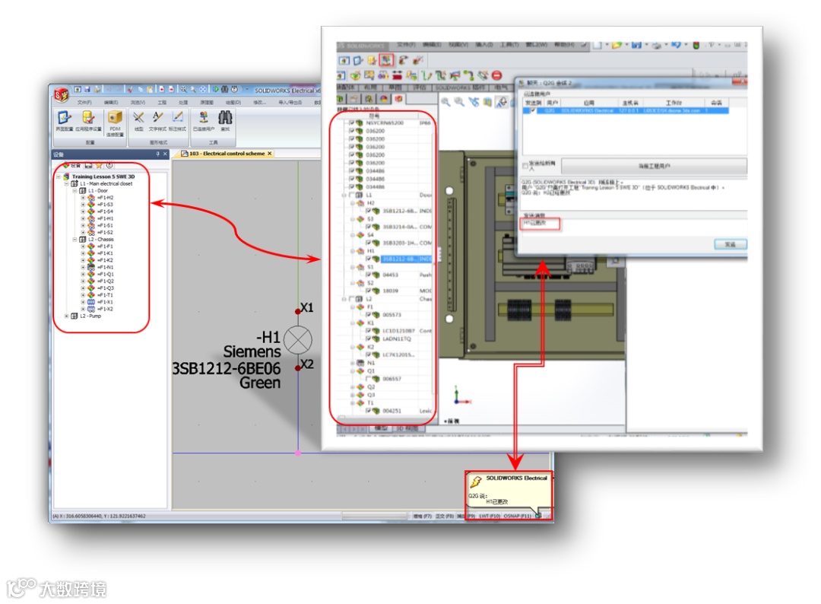Click the OSNAP (F11) status bar toggle
The width and height of the screenshot is (821, 604).
point(518,516)
